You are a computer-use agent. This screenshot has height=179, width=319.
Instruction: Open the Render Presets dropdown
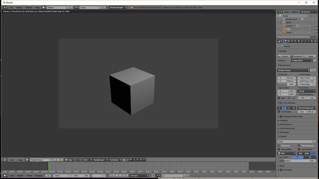[293, 70]
